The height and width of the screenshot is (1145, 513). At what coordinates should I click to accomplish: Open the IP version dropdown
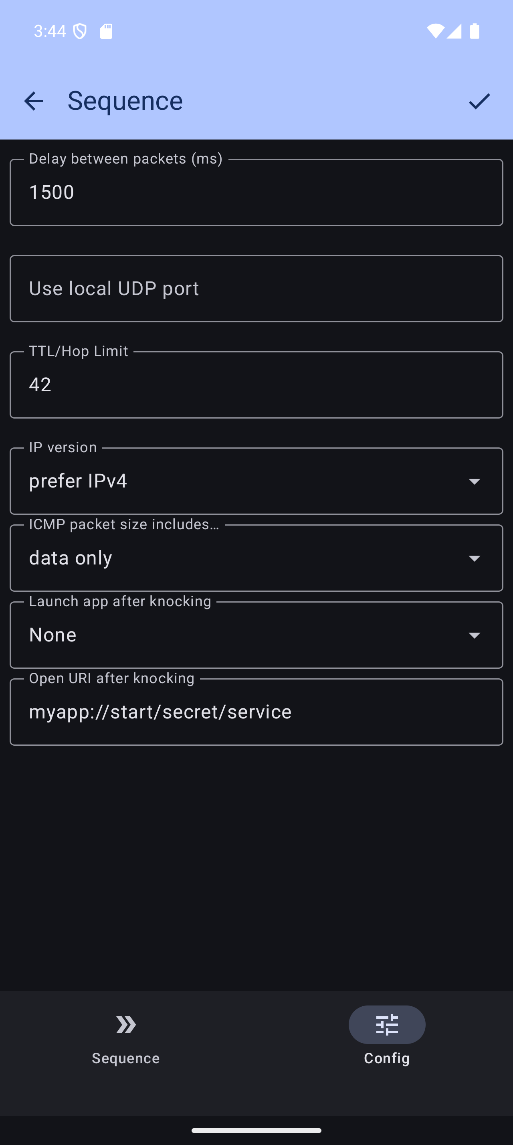point(256,481)
